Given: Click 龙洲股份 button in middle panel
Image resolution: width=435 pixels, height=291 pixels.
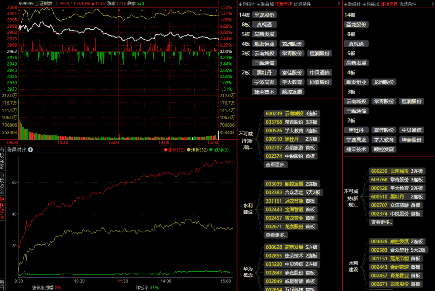Looking at the screenshot, I should tap(292, 44).
